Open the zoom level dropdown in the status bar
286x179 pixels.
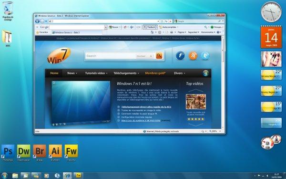pos(220,131)
